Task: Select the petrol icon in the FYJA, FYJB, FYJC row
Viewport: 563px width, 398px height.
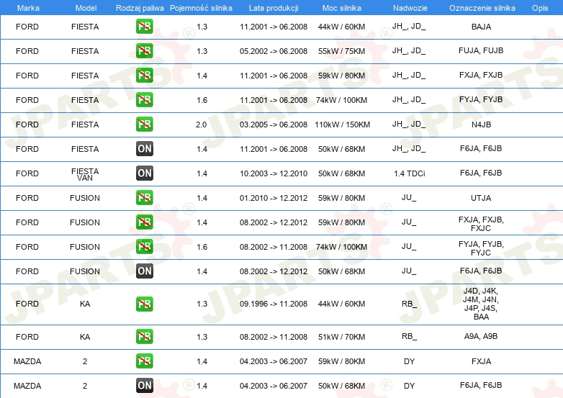Action: coord(144,247)
